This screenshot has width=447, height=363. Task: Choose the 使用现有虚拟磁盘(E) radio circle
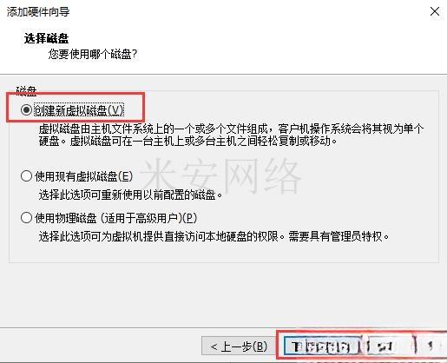coord(26,176)
